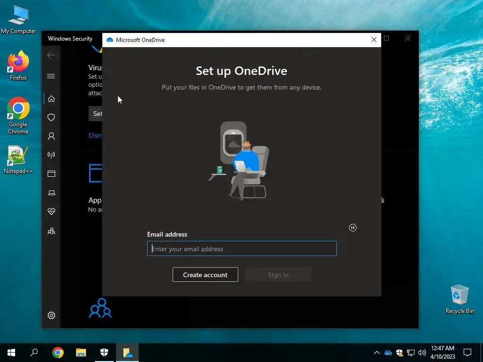Image resolution: width=483 pixels, height=362 pixels.
Task: Maximize the Windows Security window
Action: point(386,38)
